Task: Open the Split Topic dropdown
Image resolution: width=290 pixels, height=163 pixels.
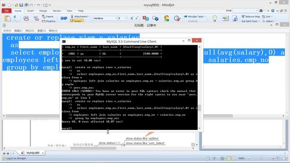Action: click(x=251, y=21)
